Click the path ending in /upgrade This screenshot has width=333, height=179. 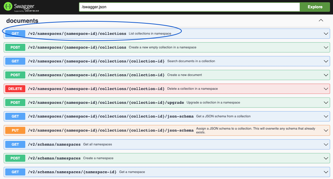[x=106, y=103]
